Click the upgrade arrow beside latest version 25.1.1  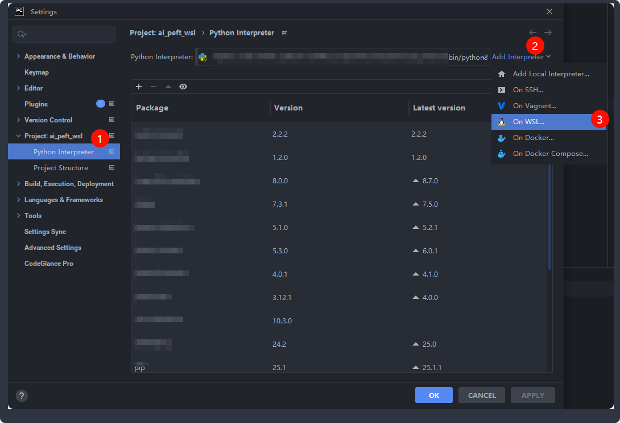416,368
